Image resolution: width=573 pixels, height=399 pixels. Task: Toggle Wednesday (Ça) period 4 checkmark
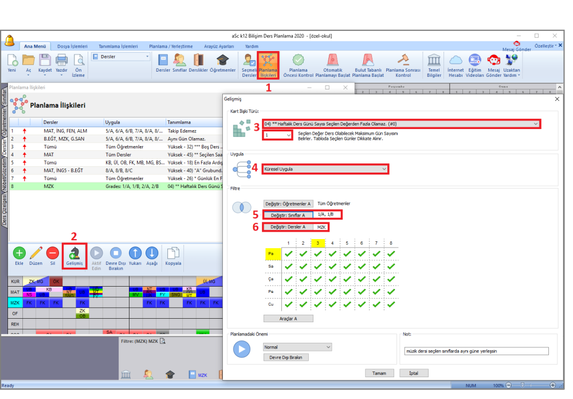pos(332,279)
